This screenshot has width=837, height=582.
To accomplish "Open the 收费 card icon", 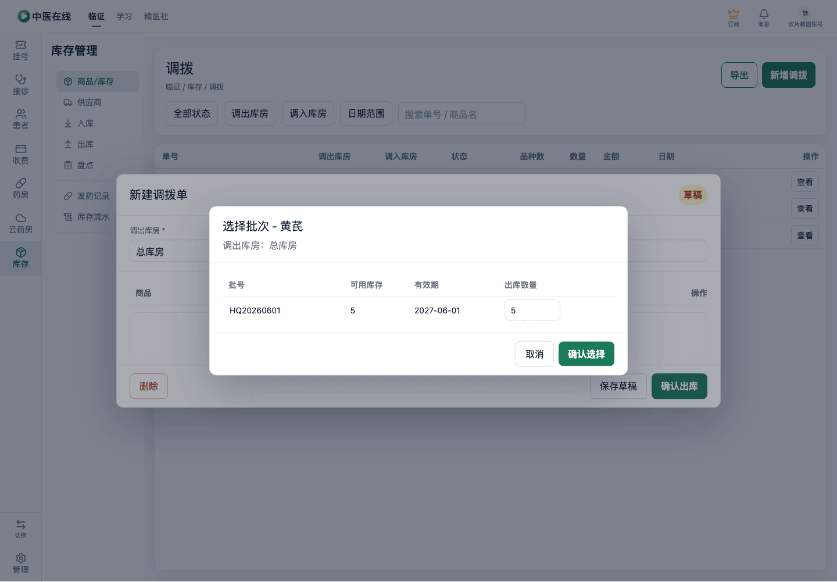I will [x=21, y=155].
